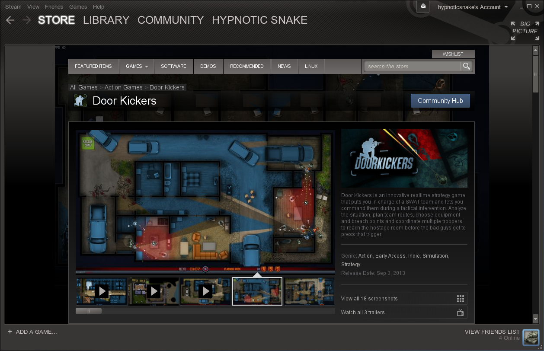Follow the Action Games breadcrumb link

click(x=123, y=87)
